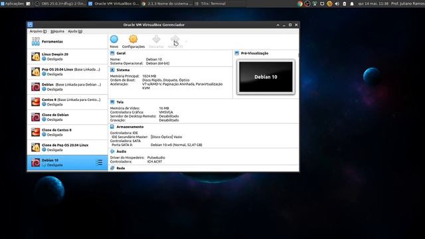Click the Debian 10 VM swirl icon

[35, 163]
